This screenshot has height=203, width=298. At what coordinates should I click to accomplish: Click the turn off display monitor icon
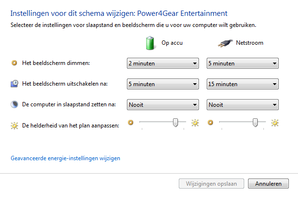[14, 84]
